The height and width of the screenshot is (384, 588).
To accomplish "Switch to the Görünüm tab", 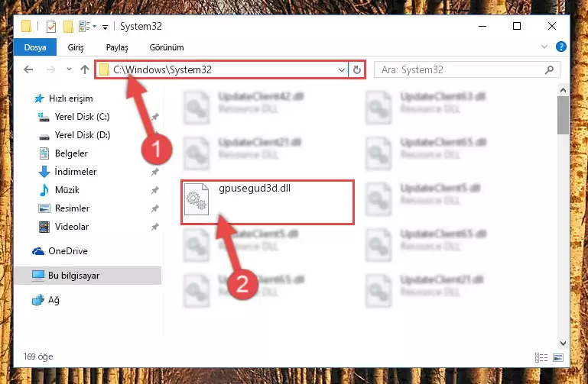I will point(167,47).
